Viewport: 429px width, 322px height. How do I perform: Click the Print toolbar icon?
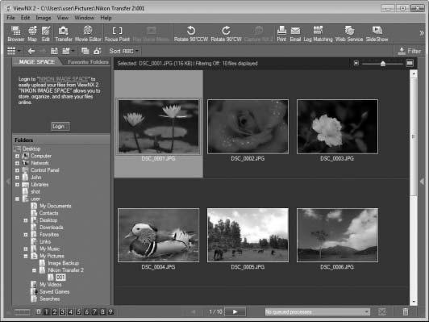281,34
